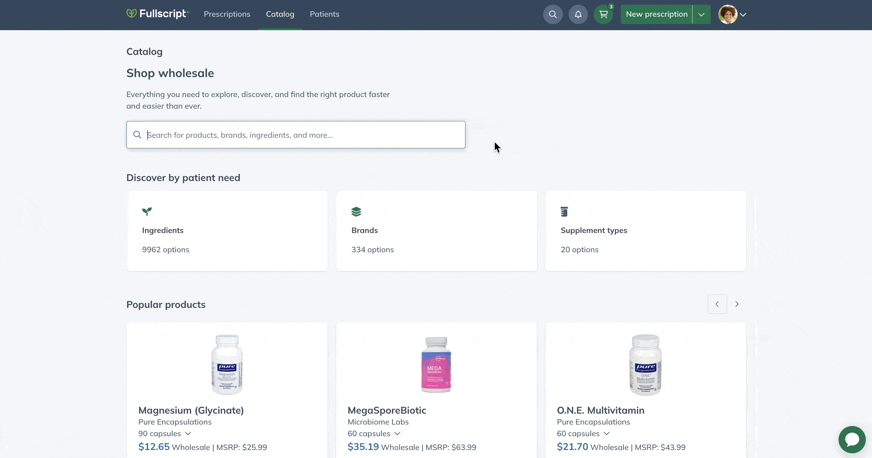Screen dimensions: 872x458
Task: Open Magnesium (Glycinate) product title
Action: (x=191, y=410)
